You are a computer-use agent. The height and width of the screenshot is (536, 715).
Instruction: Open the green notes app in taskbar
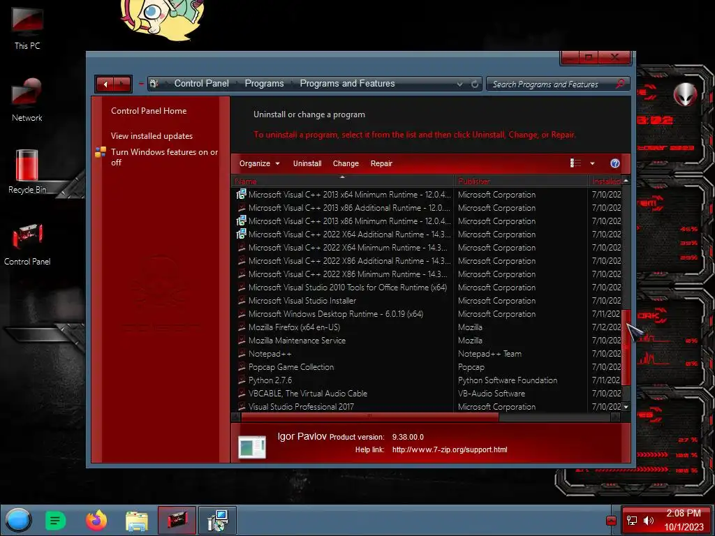[56, 520]
